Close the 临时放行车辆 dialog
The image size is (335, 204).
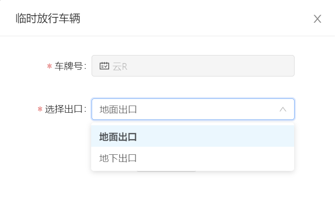[317, 19]
